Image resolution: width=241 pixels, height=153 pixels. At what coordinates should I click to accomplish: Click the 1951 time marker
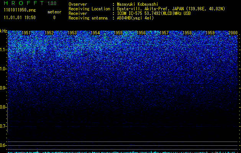tap(26, 33)
